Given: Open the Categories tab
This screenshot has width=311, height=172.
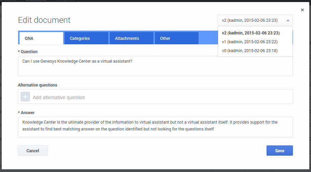Looking at the screenshot, I should point(86,38).
